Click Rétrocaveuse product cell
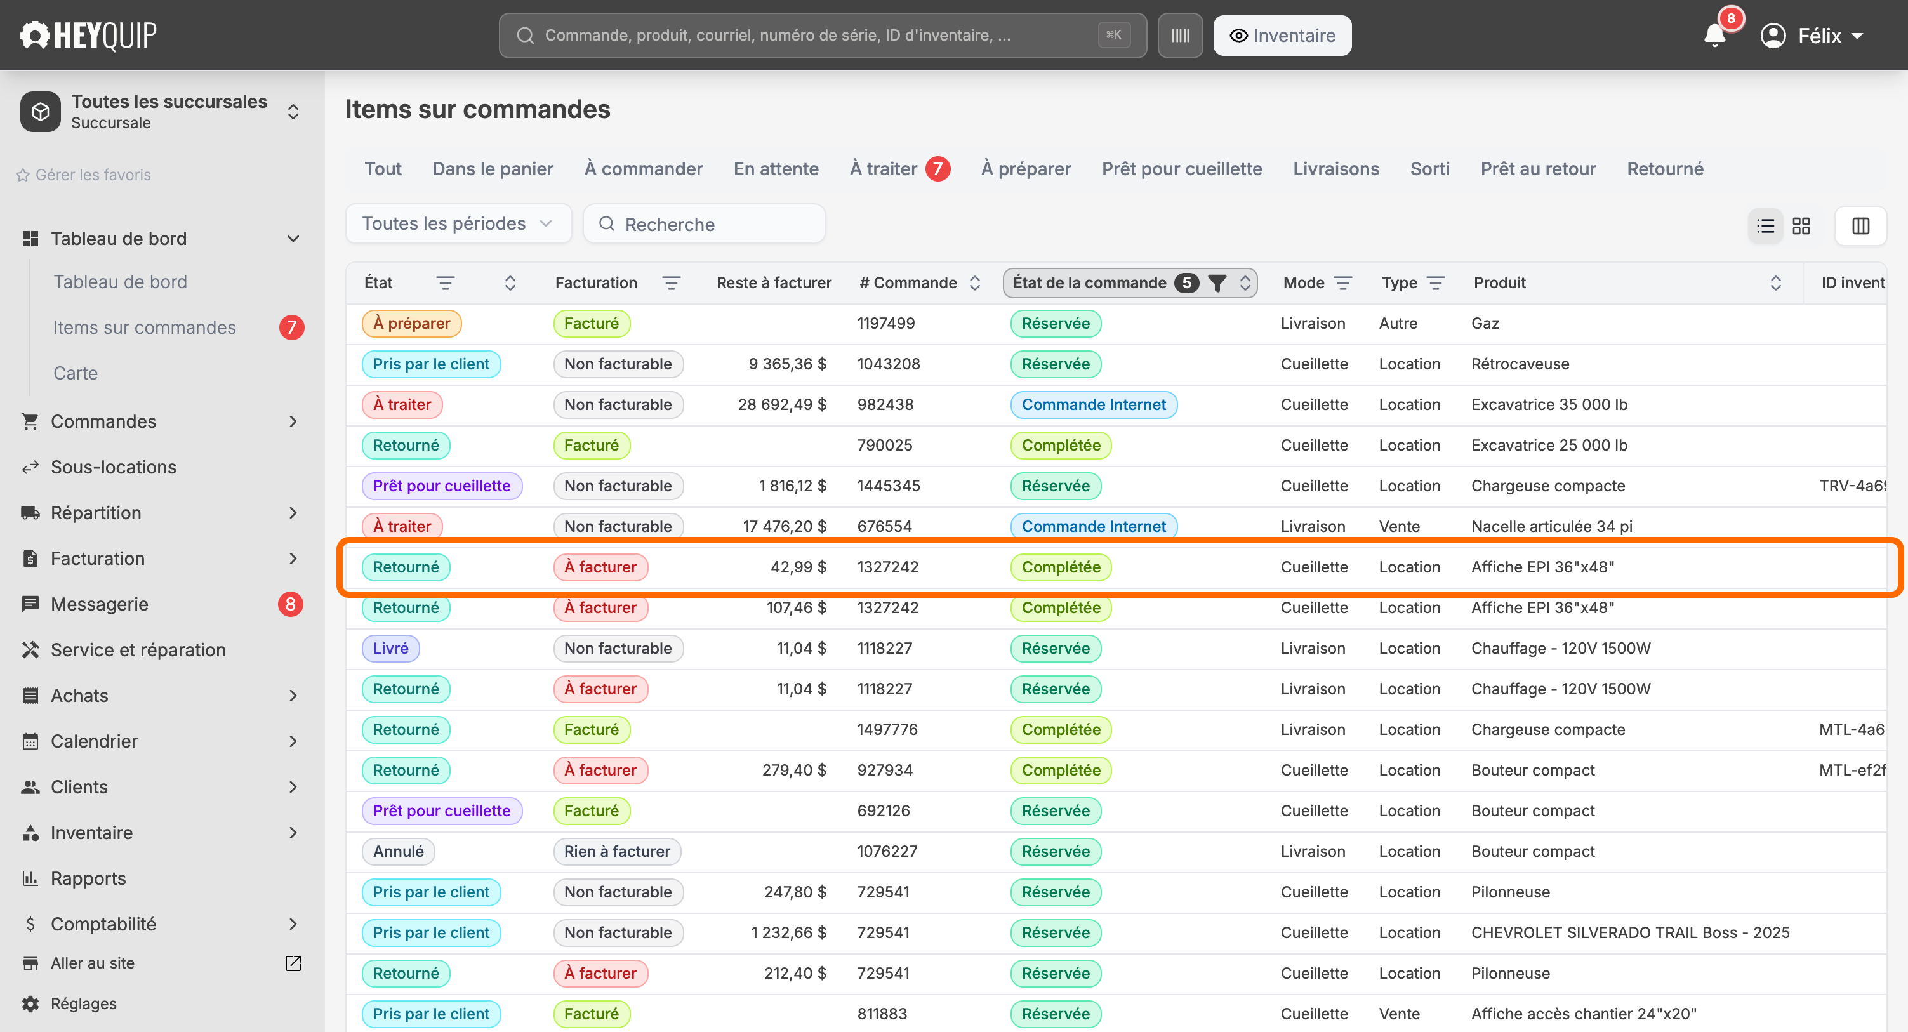Viewport: 1908px width, 1032px height. pos(1520,364)
